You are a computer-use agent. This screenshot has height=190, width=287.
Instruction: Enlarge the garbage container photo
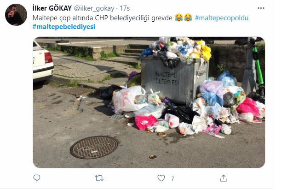click(x=149, y=102)
